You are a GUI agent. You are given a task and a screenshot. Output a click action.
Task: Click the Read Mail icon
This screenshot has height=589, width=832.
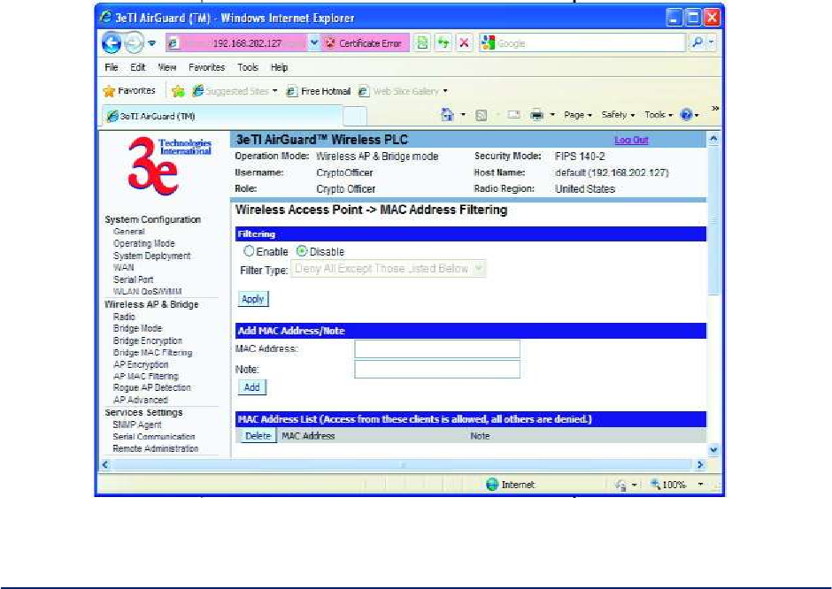click(x=513, y=114)
